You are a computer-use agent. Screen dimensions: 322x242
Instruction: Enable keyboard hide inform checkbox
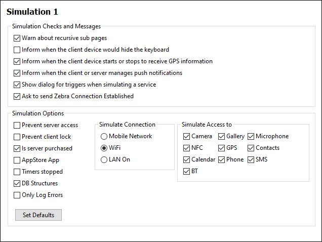coord(17,50)
